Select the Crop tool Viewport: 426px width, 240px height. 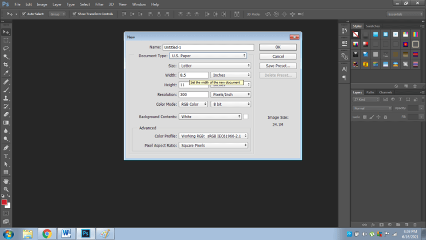pos(6,65)
